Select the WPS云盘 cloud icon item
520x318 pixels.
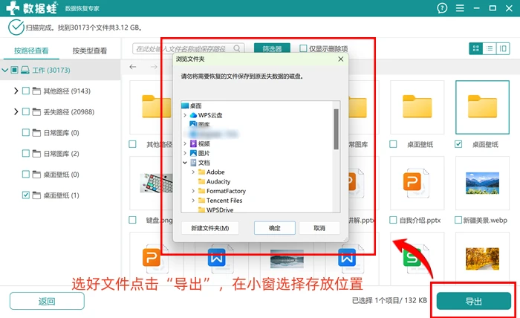(193, 115)
